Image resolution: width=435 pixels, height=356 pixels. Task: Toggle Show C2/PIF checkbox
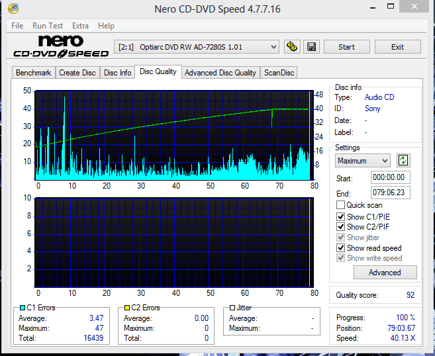340,226
